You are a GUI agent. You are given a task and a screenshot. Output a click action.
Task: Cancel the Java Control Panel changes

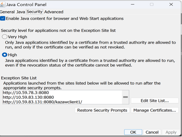tap(152, 132)
